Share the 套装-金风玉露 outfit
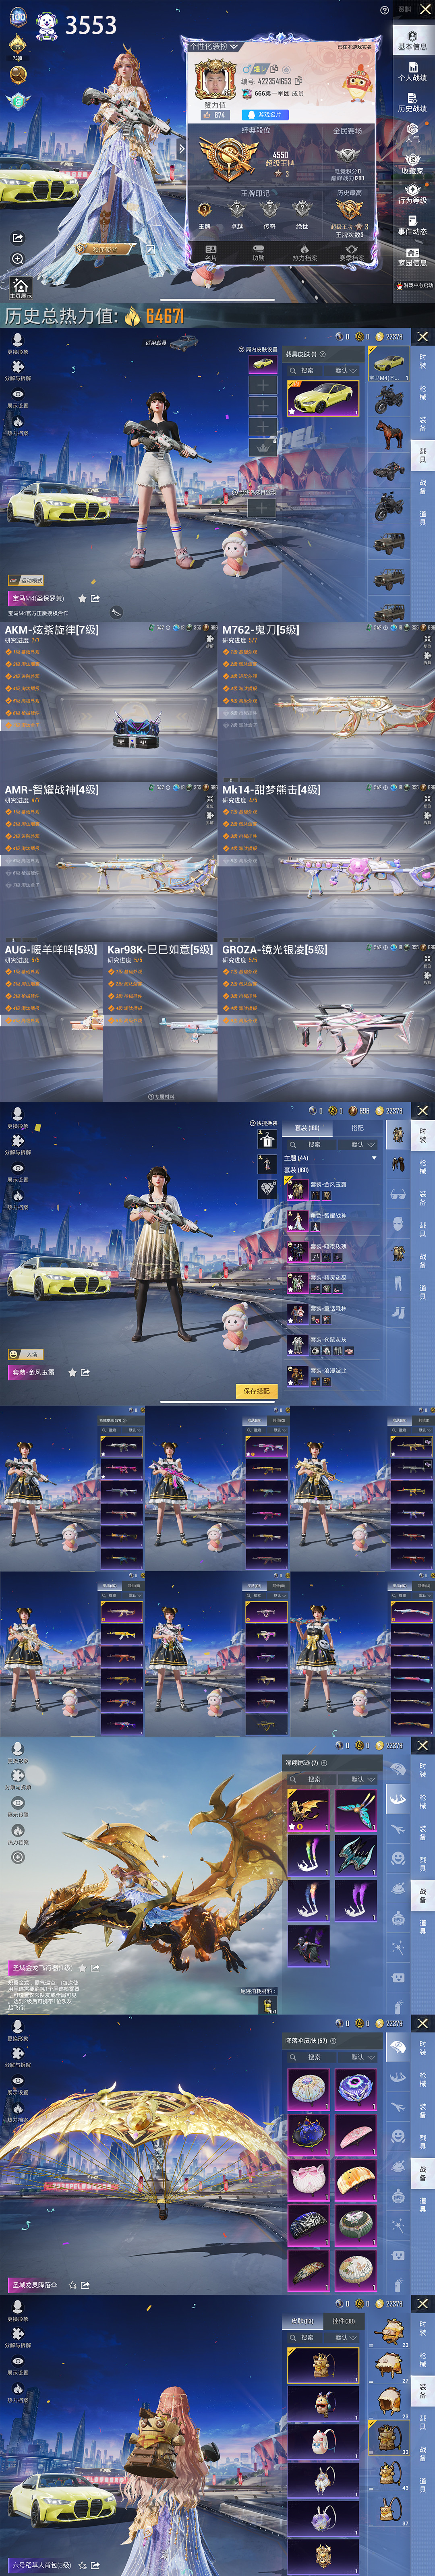The height and width of the screenshot is (2576, 435). pos(85,1372)
